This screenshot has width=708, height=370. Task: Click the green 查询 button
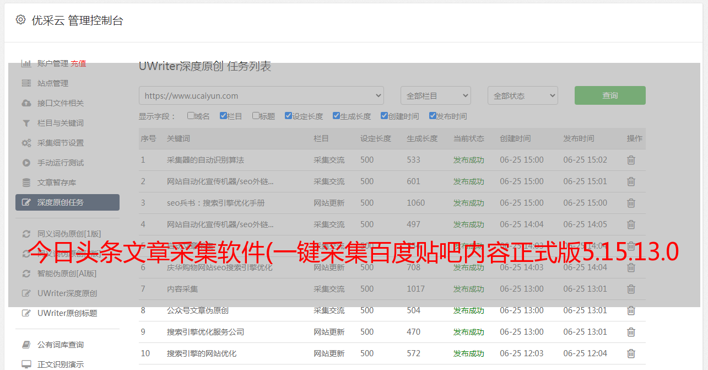tap(610, 95)
